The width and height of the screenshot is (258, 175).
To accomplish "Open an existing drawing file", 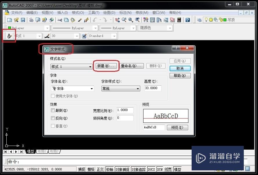I will pyautogui.click(x=17, y=20).
